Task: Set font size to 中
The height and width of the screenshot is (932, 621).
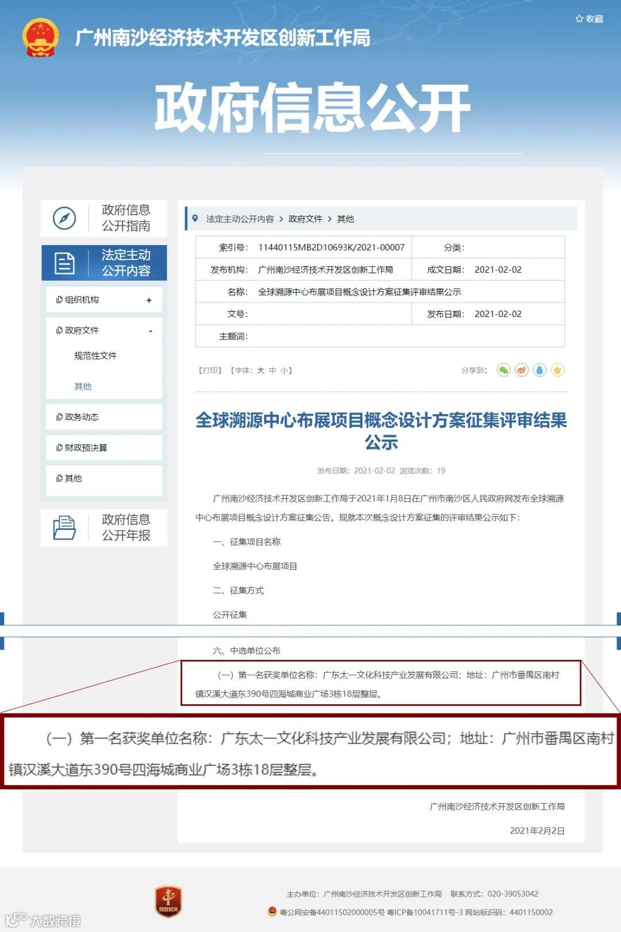Action: 273,370
